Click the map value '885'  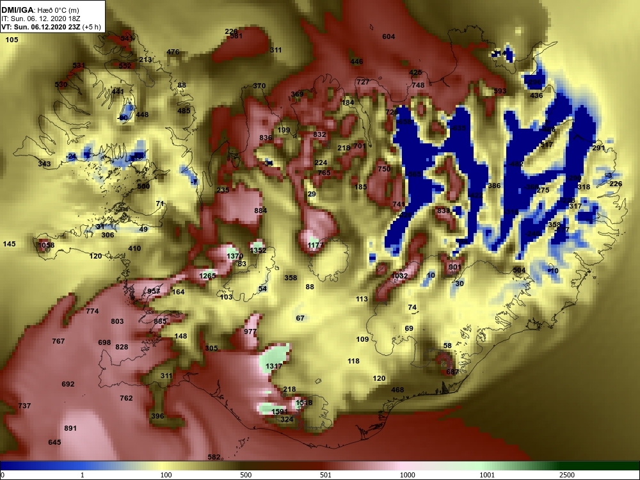pyautogui.click(x=161, y=321)
